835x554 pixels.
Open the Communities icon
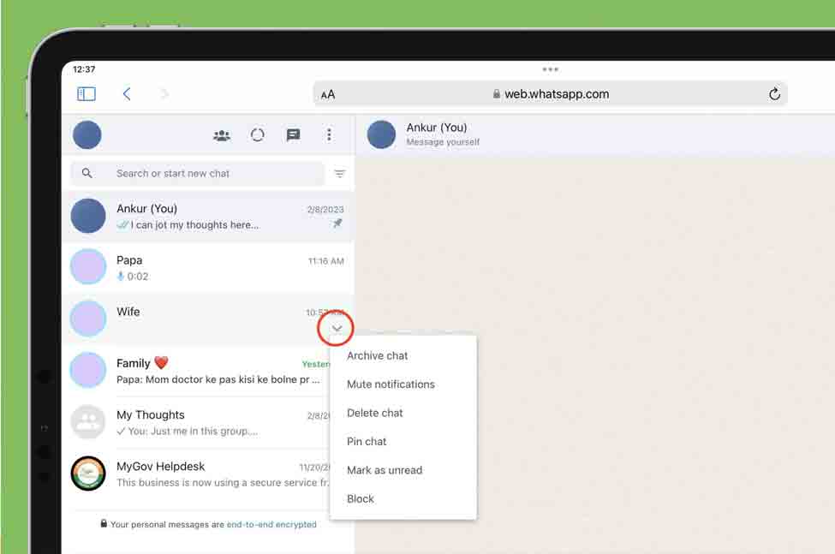[222, 135]
